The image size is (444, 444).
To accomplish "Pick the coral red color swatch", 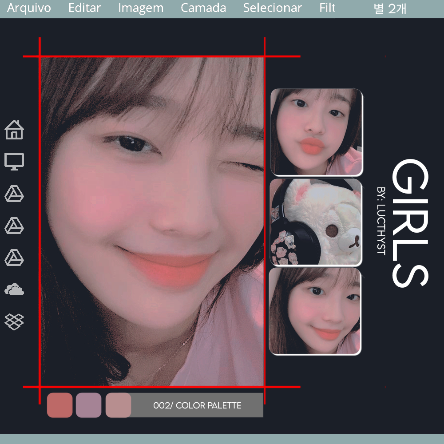I will [60, 405].
